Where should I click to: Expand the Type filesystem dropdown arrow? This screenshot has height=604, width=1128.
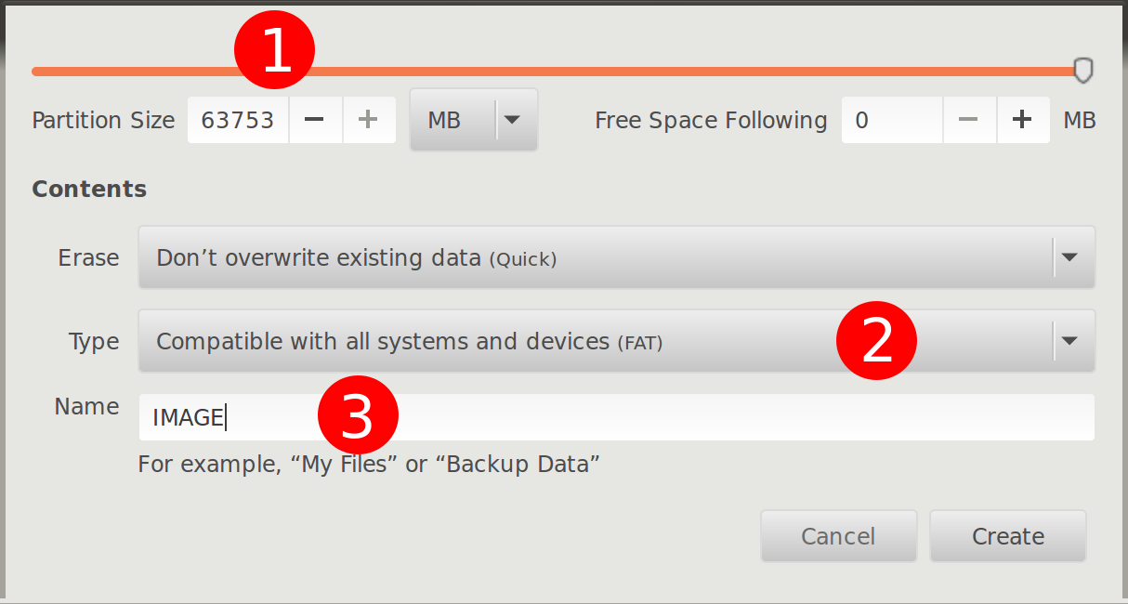click(1069, 341)
